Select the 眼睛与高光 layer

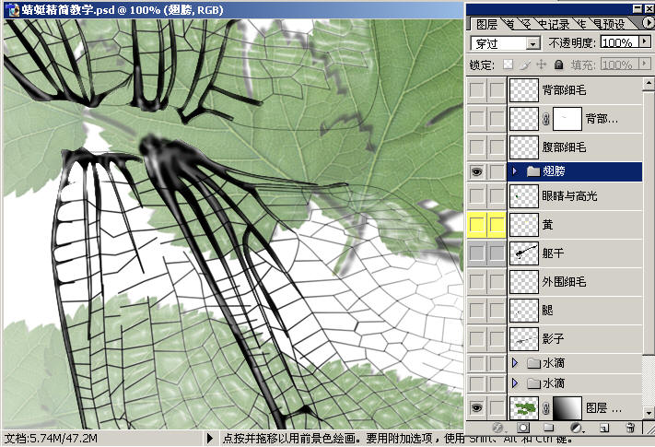click(571, 195)
